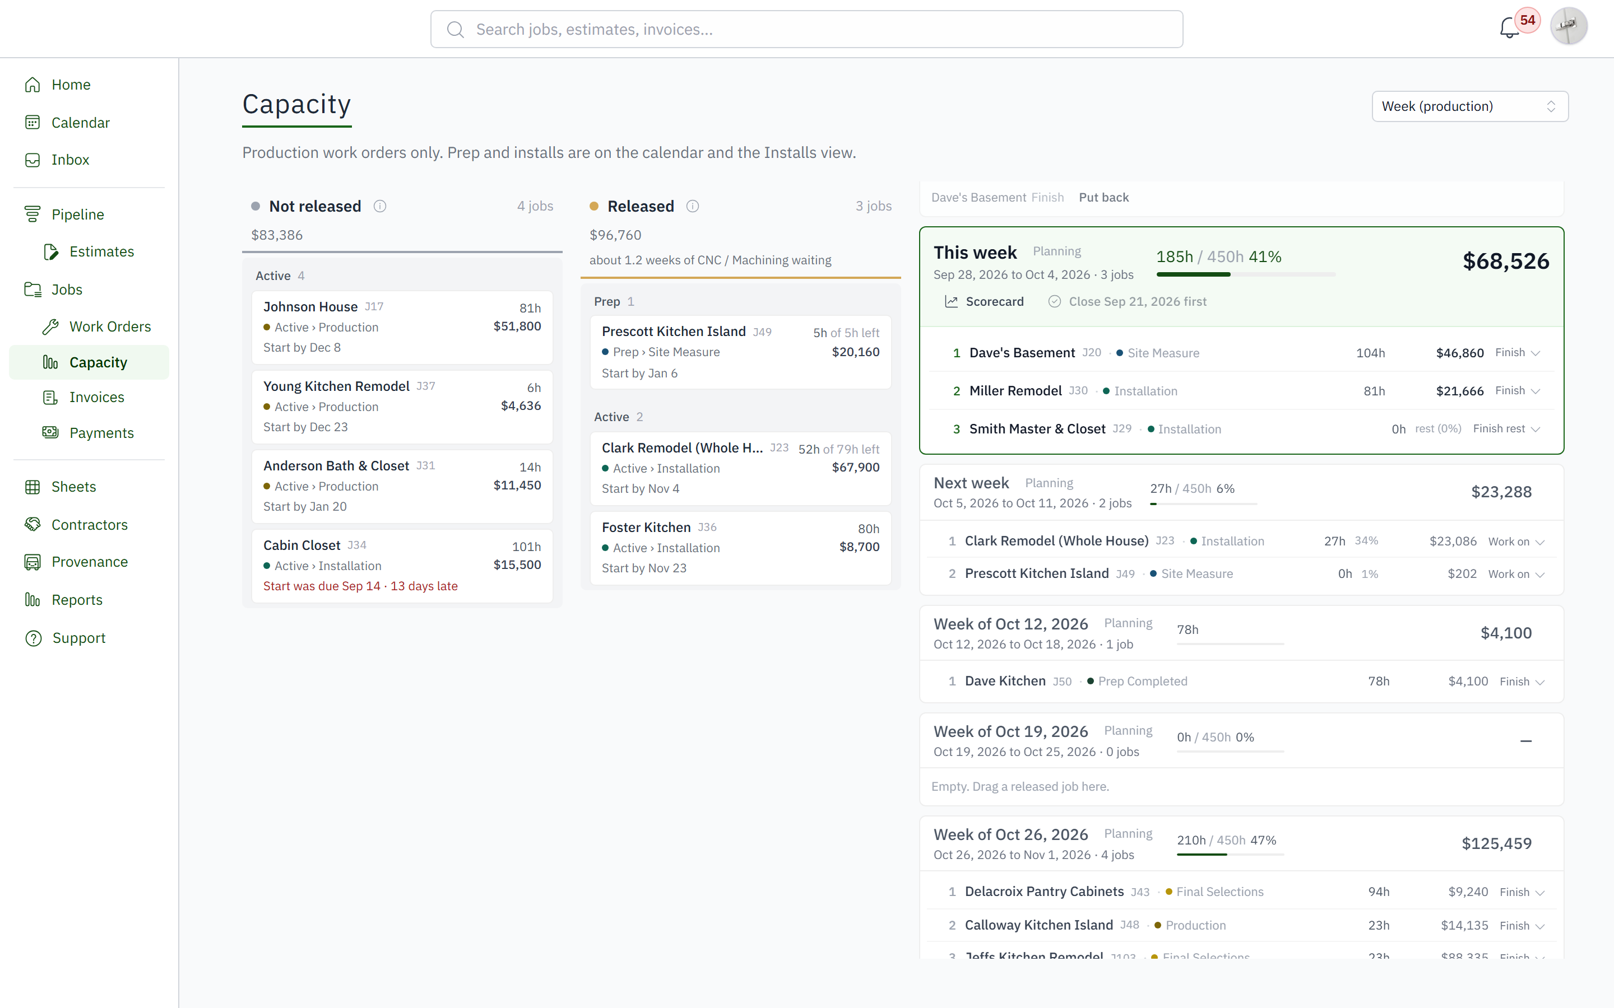Click the Jobs folder icon

33,290
